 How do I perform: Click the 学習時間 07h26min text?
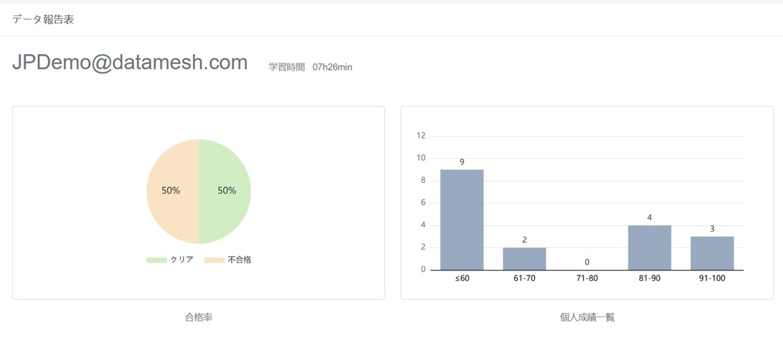(310, 67)
